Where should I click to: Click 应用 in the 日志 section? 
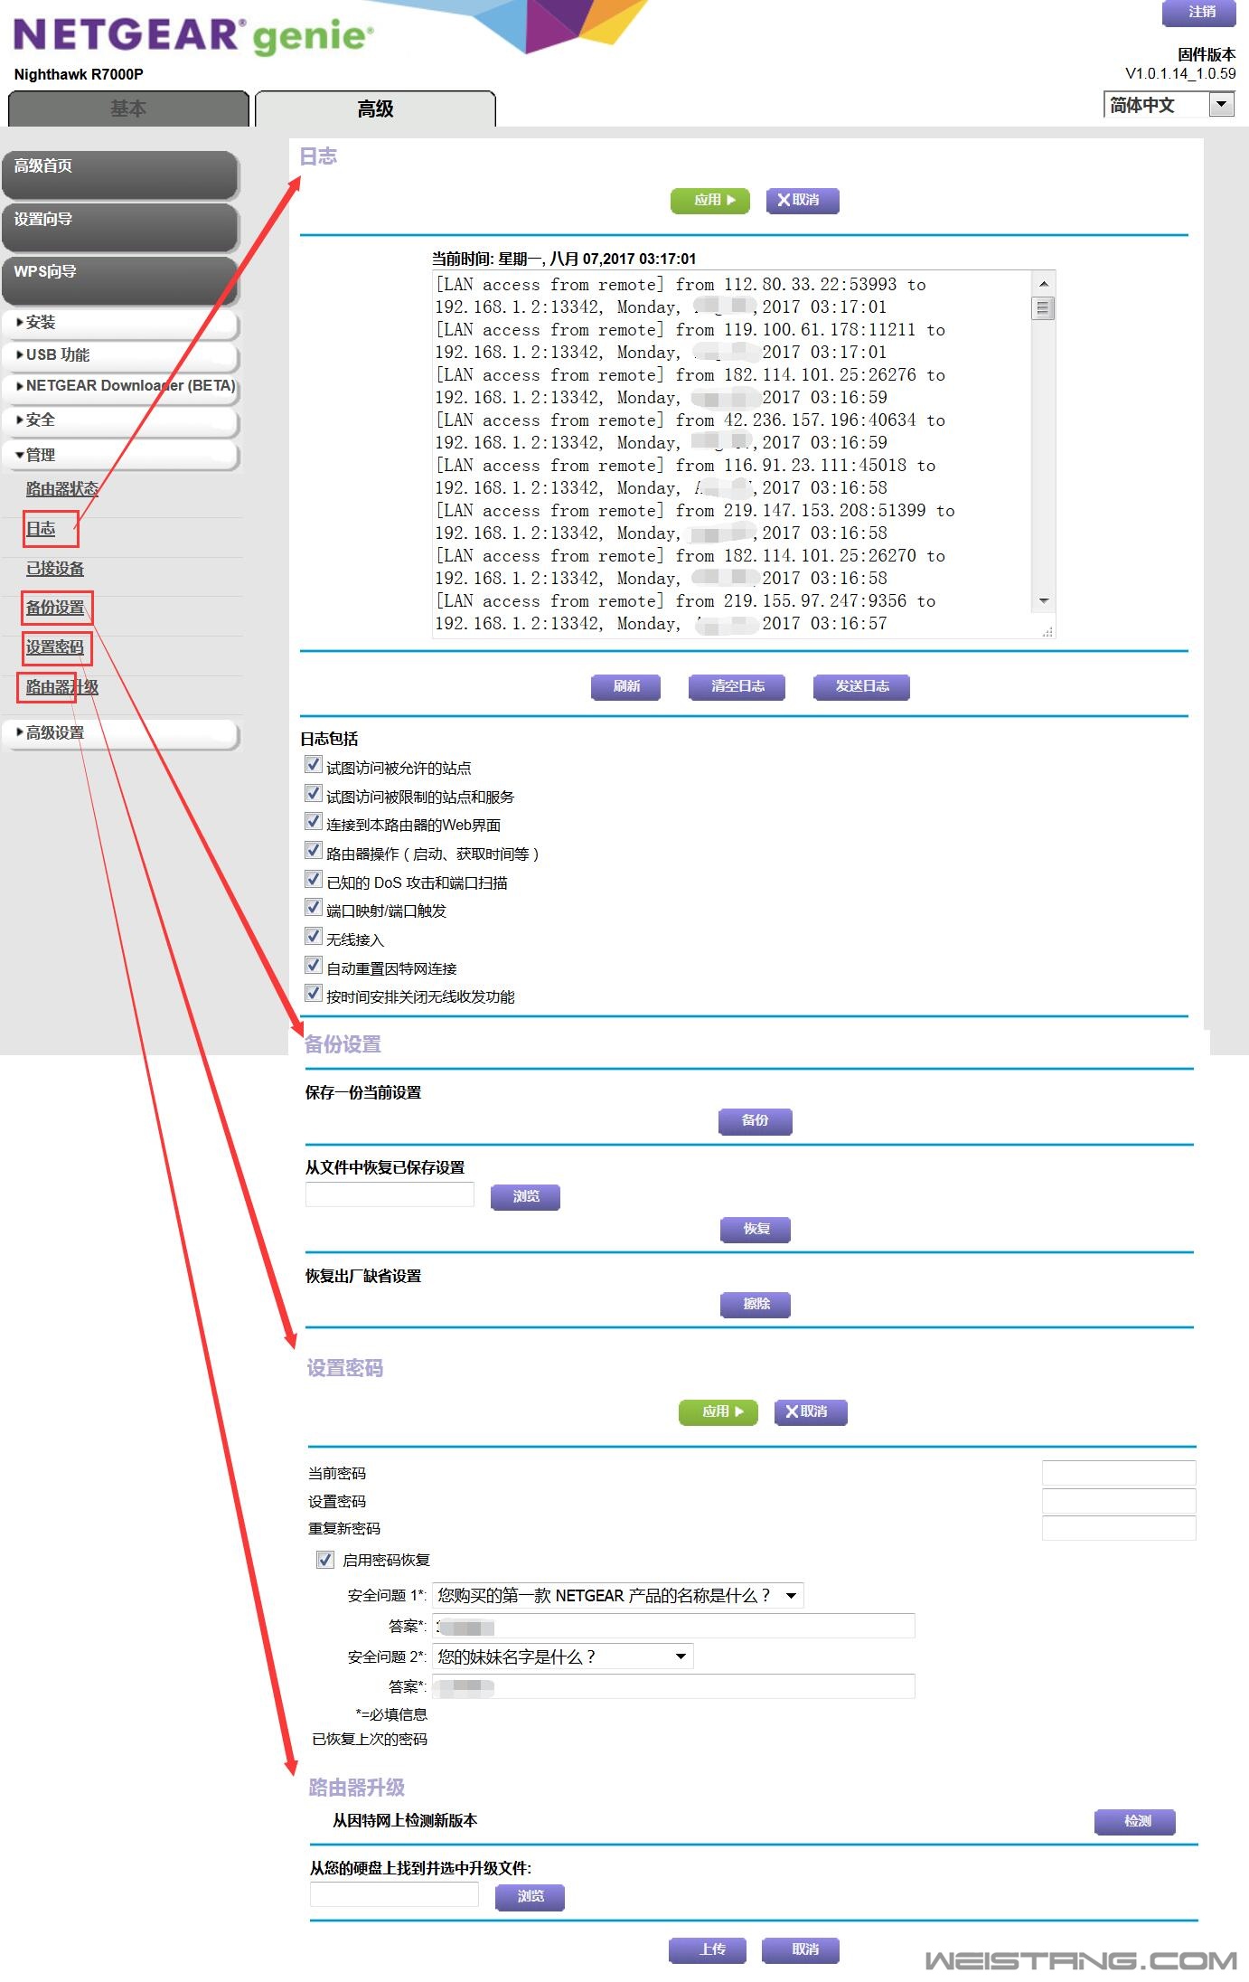click(x=710, y=201)
